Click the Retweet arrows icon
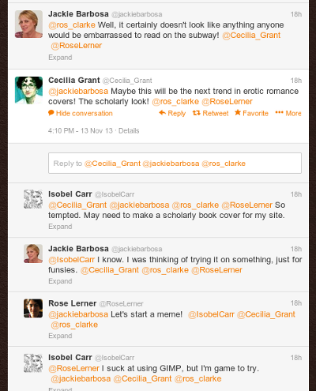The image size is (316, 391). [197, 113]
